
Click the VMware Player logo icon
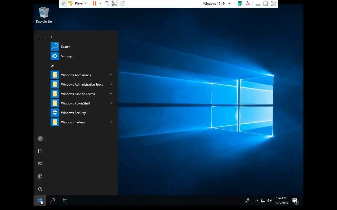click(x=70, y=3)
